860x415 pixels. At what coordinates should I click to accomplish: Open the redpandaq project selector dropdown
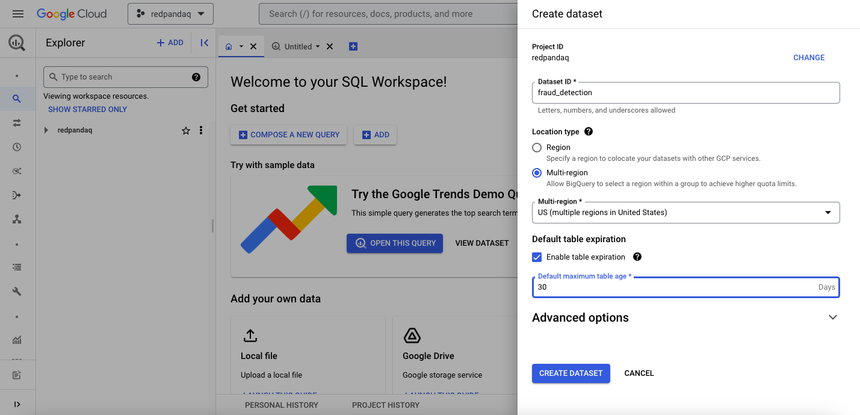170,14
